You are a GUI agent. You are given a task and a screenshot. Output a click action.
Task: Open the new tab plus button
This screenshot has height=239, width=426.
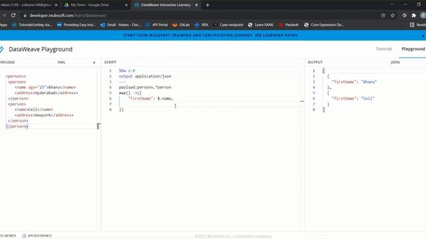(208, 5)
